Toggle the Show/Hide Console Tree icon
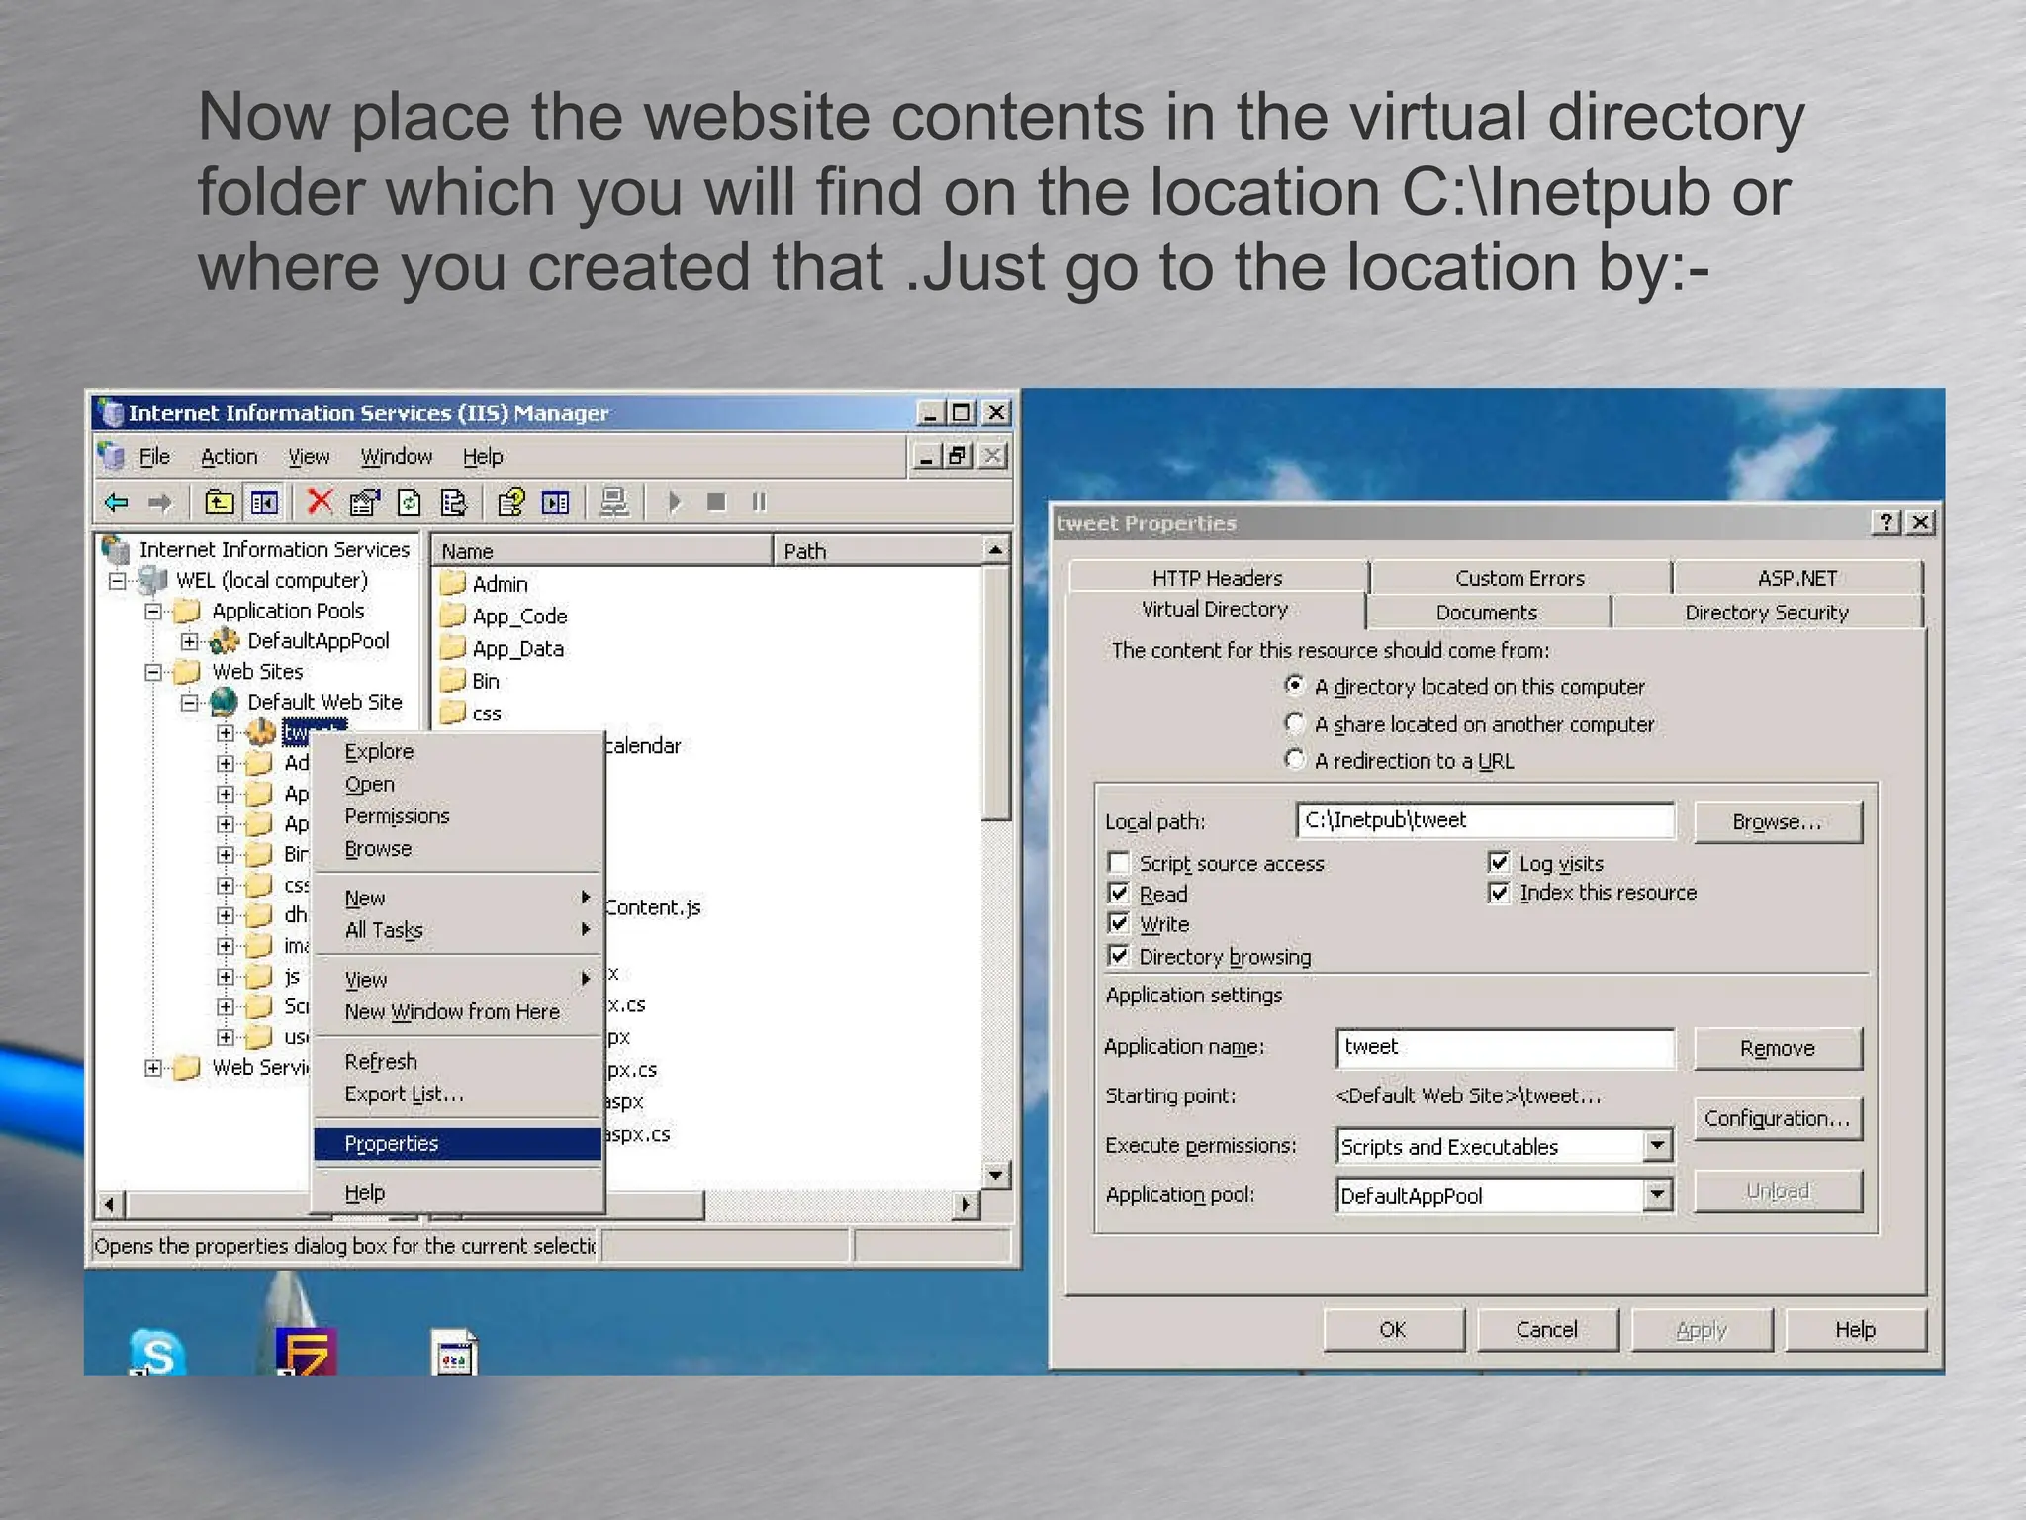 [x=264, y=503]
